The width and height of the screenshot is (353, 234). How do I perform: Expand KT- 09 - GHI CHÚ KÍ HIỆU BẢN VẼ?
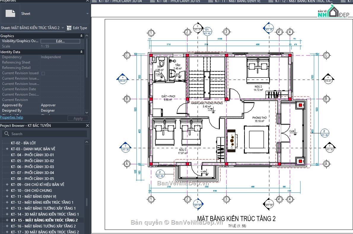click(7, 184)
